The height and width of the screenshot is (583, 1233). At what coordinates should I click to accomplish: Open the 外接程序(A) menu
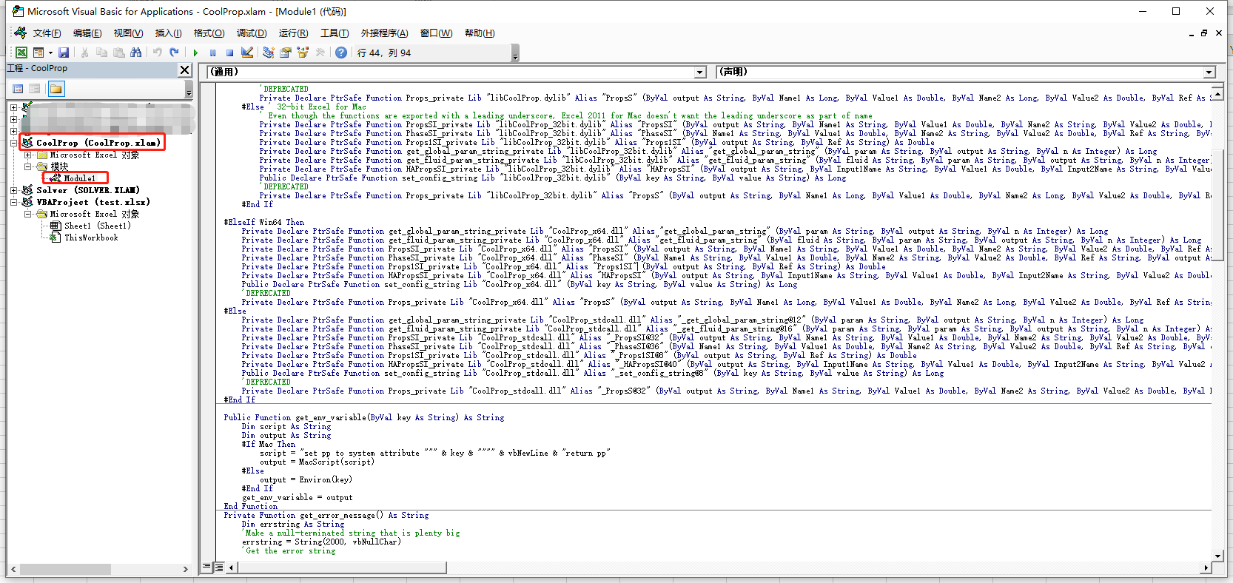384,33
